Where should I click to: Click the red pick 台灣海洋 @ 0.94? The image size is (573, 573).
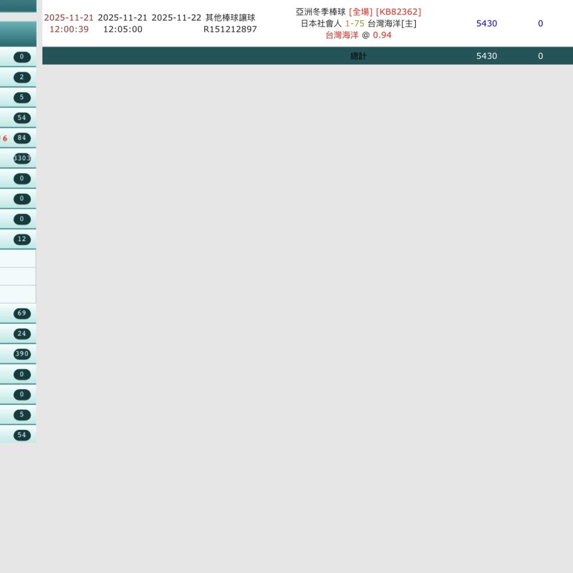click(x=358, y=35)
